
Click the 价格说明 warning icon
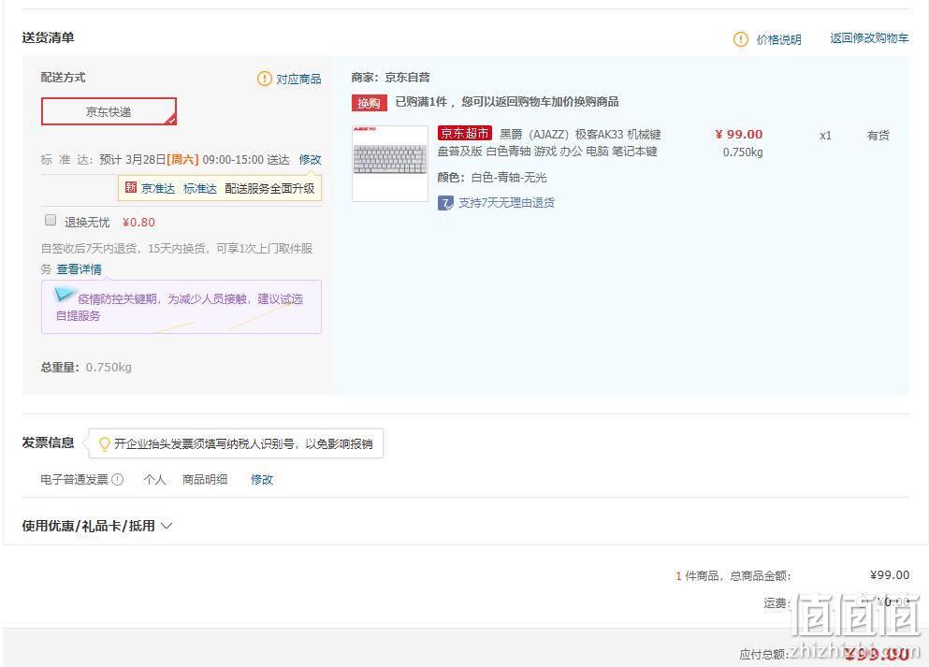(x=741, y=39)
